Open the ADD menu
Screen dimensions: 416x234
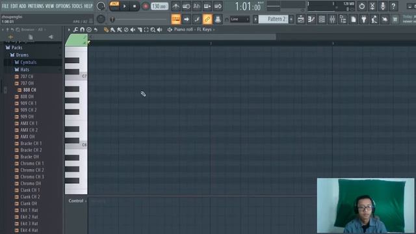point(23,6)
